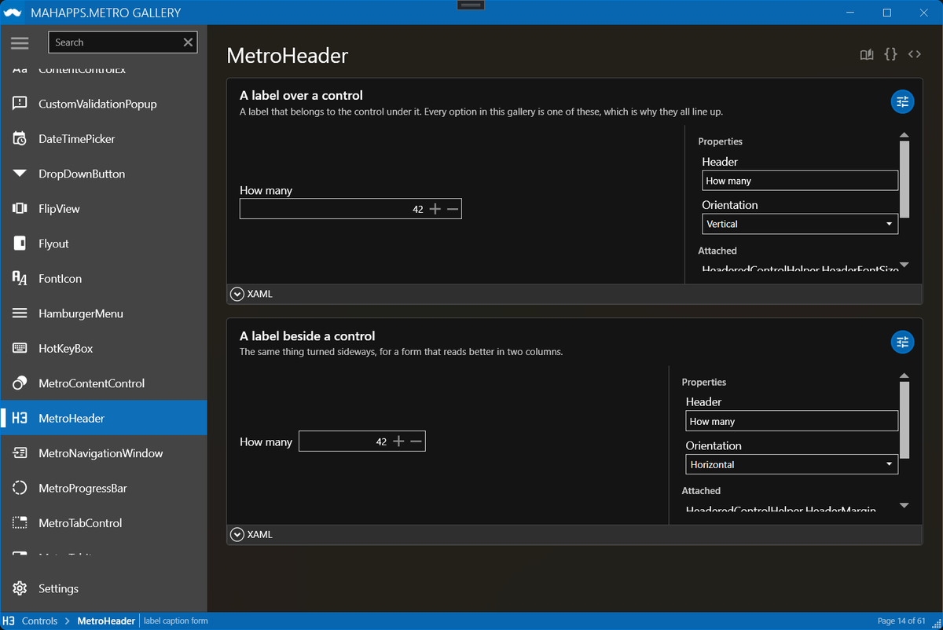The height and width of the screenshot is (630, 943).
Task: Click the title bar top drag handle
Action: point(471,5)
